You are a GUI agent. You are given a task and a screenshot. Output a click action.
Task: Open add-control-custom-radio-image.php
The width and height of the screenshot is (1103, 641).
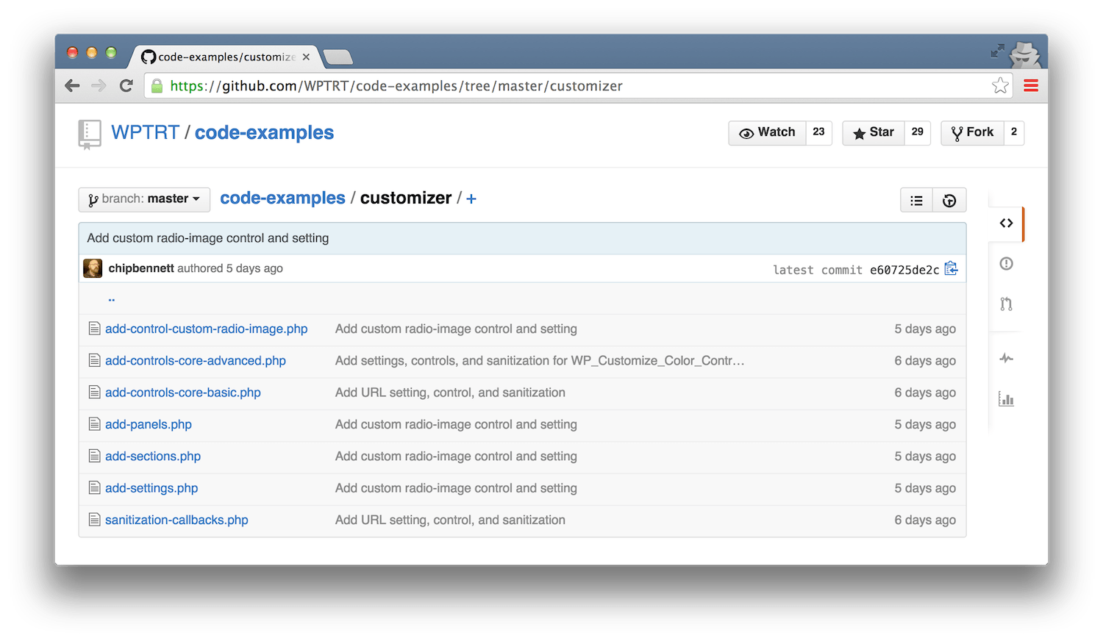coord(206,329)
